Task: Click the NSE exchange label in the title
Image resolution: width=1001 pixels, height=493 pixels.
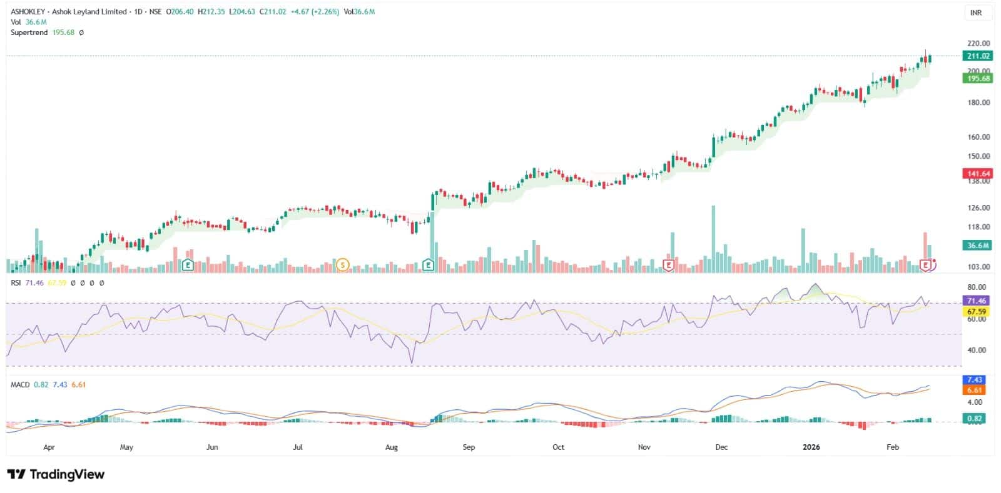Action: [x=155, y=11]
